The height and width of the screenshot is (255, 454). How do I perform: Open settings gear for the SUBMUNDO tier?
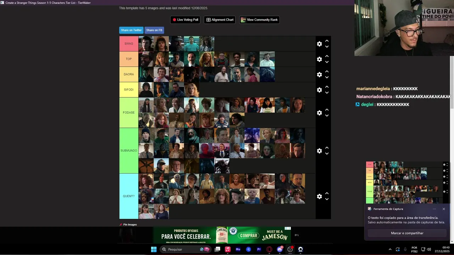(x=319, y=151)
